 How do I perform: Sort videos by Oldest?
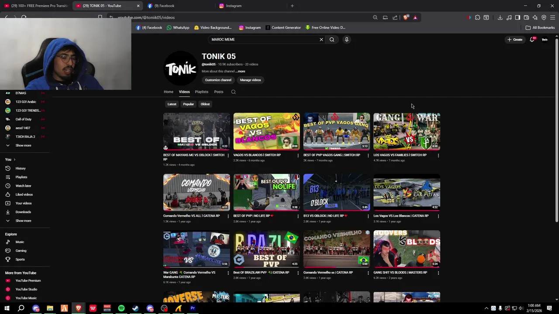(205, 104)
